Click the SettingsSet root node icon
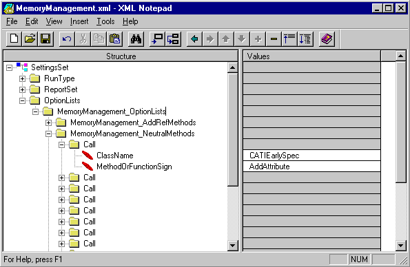Screen dimensions: 410x267 22,67
